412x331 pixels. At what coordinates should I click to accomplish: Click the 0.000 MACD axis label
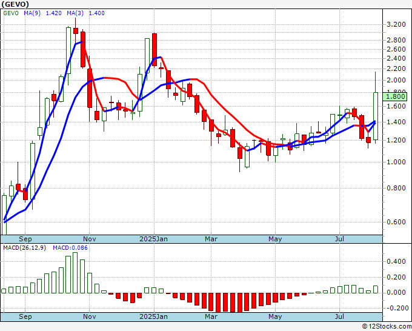pyautogui.click(x=396, y=292)
